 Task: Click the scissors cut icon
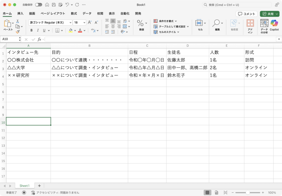(18, 21)
